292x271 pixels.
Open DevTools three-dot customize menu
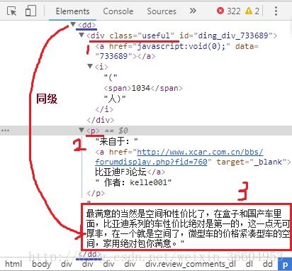[x=276, y=11]
